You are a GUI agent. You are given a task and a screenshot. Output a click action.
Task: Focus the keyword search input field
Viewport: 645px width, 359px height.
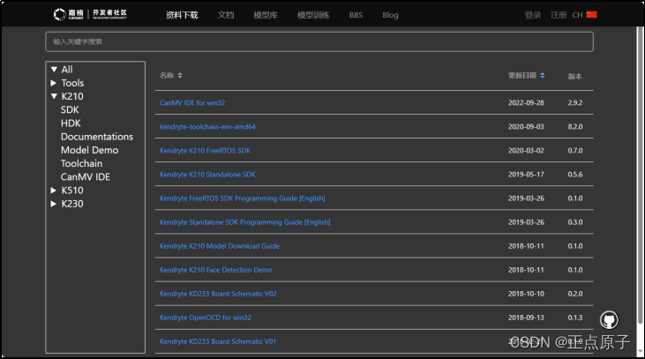[x=319, y=41]
